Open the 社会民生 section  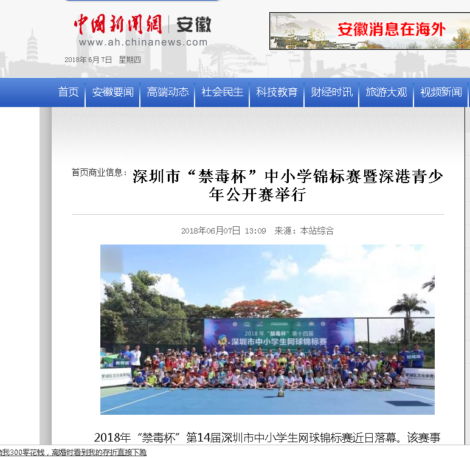[222, 92]
